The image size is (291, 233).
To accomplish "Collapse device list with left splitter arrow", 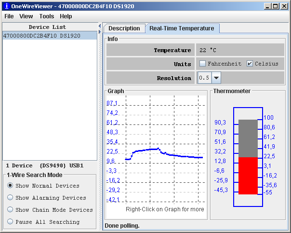I will [100, 26].
